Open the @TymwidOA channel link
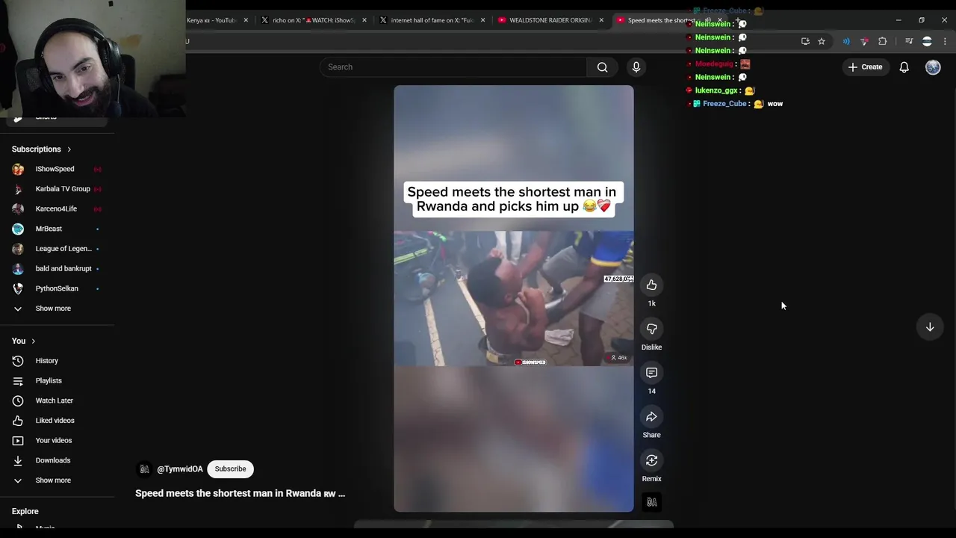Screen dimensions: 956x538 [x=180, y=469]
